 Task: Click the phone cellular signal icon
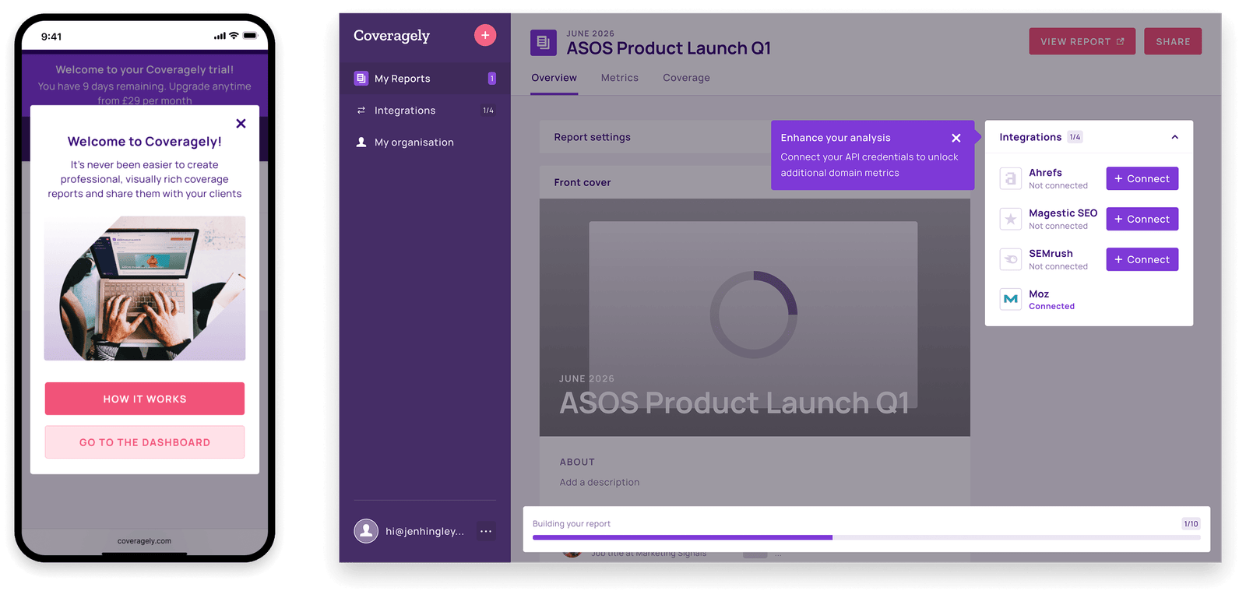coord(220,36)
